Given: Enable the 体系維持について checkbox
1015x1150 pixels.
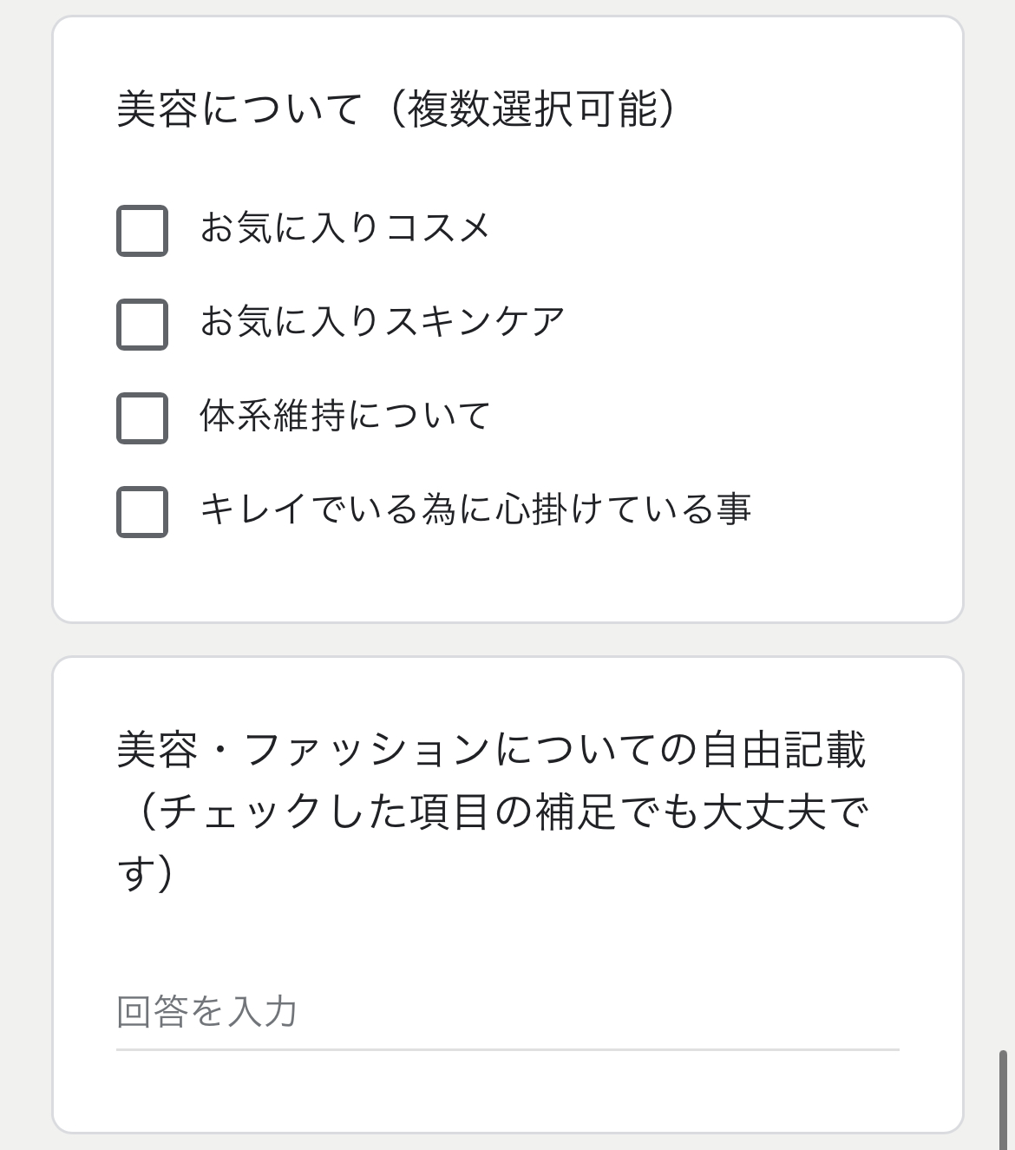Looking at the screenshot, I should [x=142, y=417].
